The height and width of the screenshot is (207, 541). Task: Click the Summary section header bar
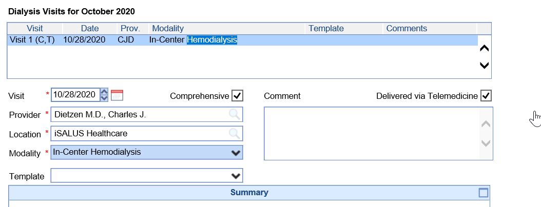point(249,193)
